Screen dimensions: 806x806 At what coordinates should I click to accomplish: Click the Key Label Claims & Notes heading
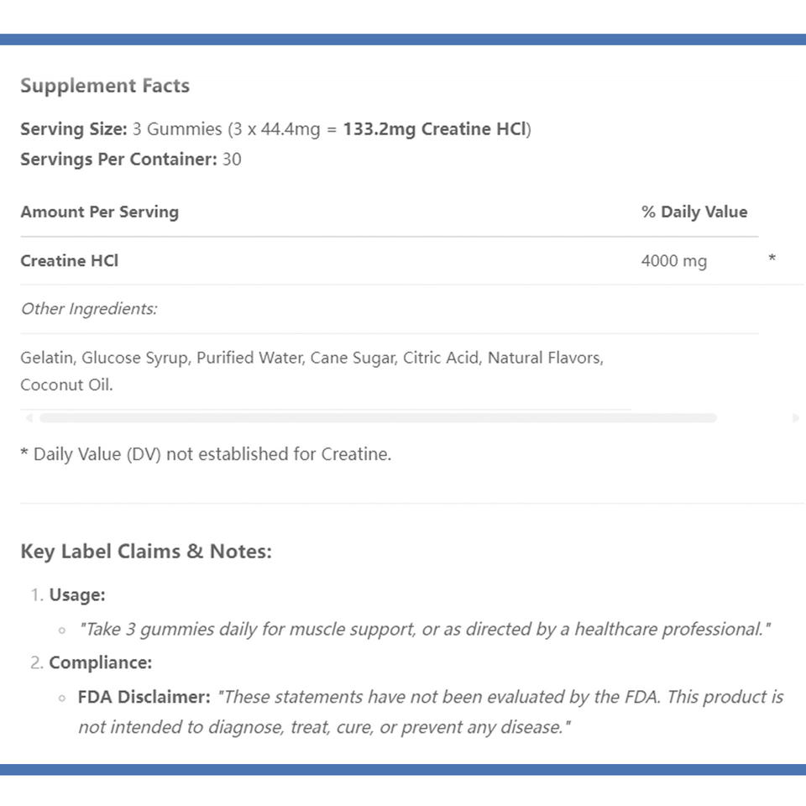click(146, 552)
